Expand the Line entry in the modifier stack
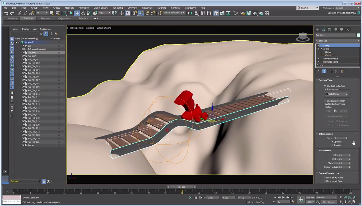The height and width of the screenshot is (206, 362). click(x=317, y=65)
